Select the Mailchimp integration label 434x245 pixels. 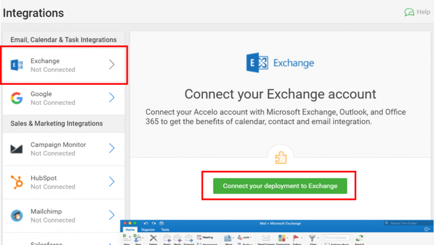(x=46, y=212)
